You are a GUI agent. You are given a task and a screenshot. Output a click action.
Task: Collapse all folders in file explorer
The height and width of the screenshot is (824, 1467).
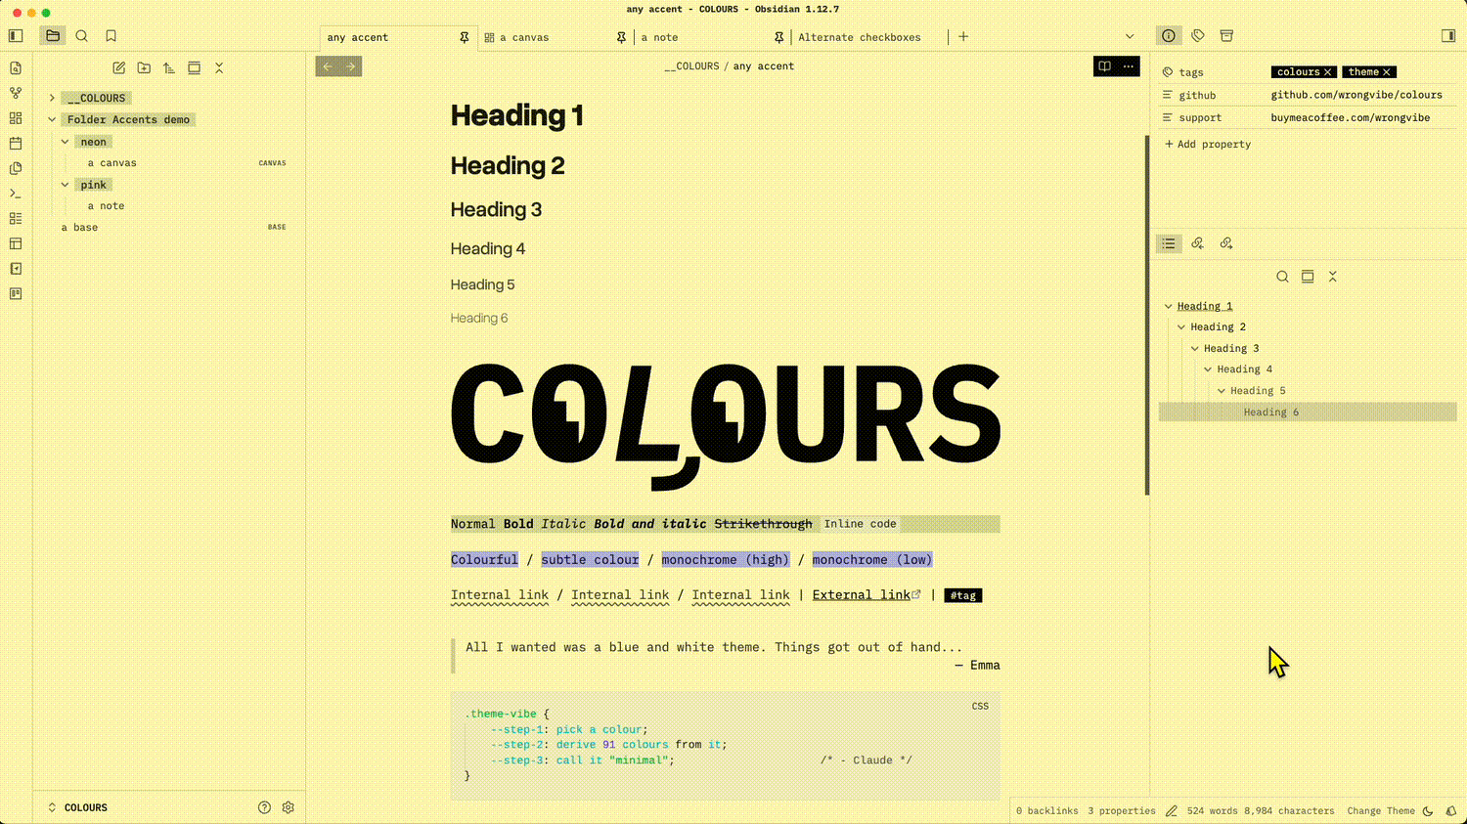tap(219, 68)
